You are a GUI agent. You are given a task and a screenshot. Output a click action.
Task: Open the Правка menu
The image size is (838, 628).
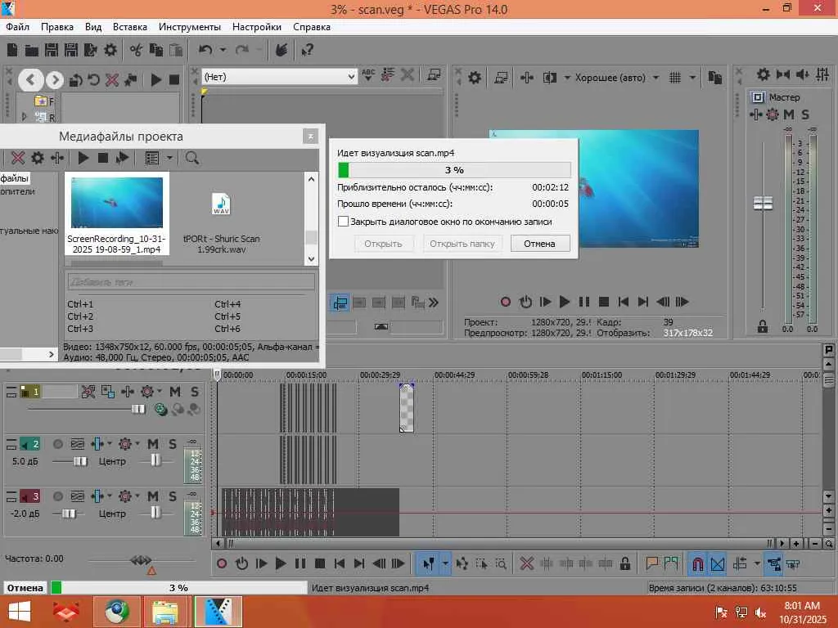tap(57, 27)
